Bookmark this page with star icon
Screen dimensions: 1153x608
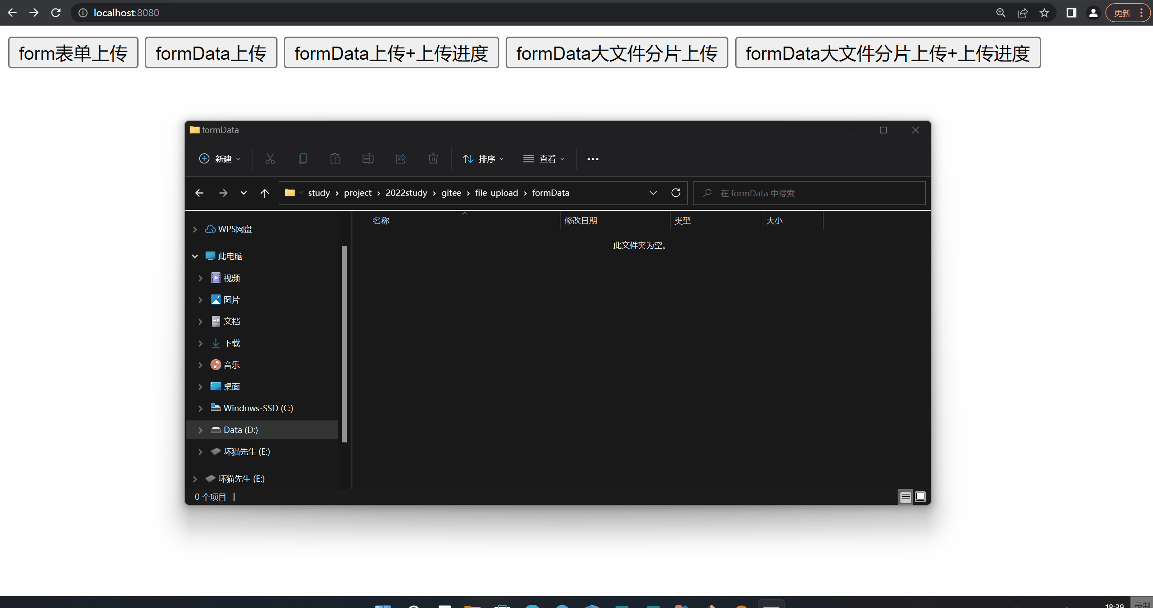tap(1044, 13)
